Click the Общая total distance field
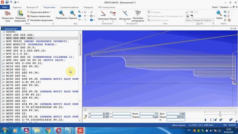This screenshot has height=134, width=238. point(176,117)
